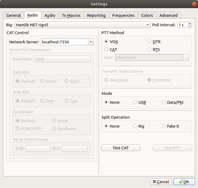Select CAT as PTT method
The image size is (198, 188).
pyautogui.click(x=106, y=50)
